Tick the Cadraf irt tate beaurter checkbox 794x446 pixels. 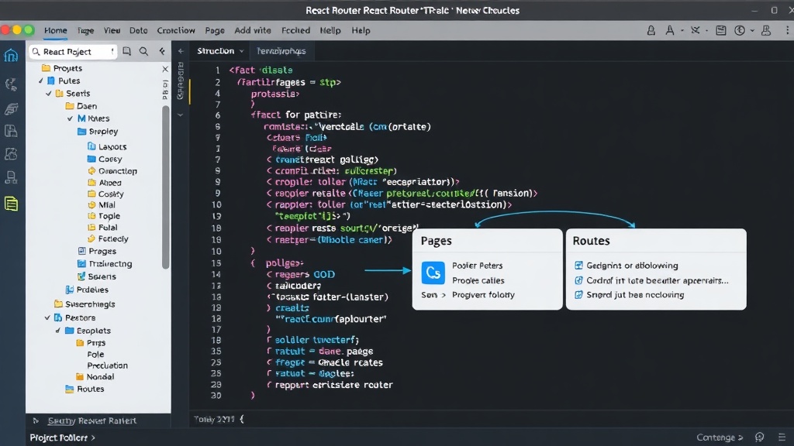(x=578, y=280)
